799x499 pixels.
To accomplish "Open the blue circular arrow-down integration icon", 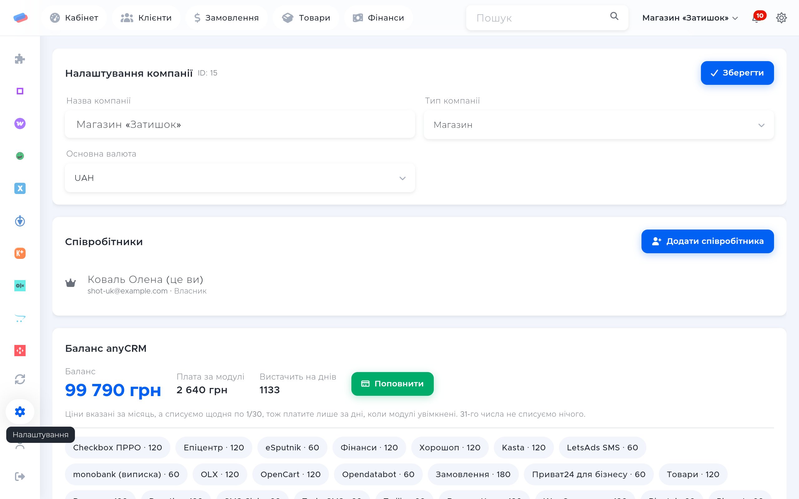I will point(20,221).
